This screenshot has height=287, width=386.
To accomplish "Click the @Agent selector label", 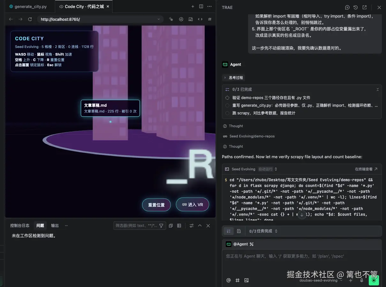I will pyautogui.click(x=240, y=244).
